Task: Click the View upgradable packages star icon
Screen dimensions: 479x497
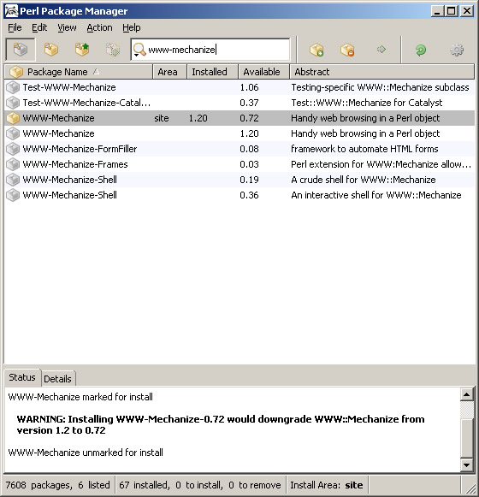Action: (x=82, y=50)
